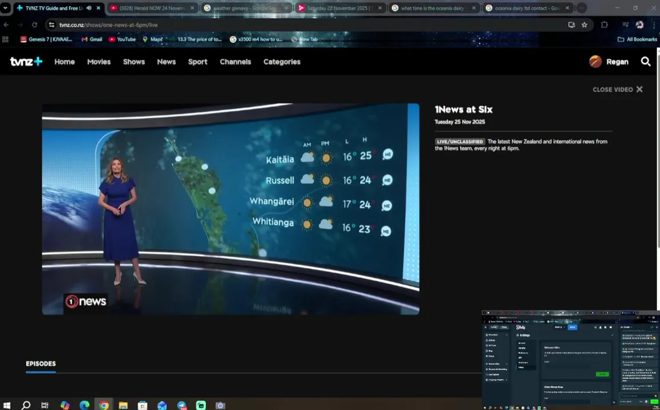Close the oceania dairy ltd contact tab
This screenshot has height=410, width=660.
567,8
